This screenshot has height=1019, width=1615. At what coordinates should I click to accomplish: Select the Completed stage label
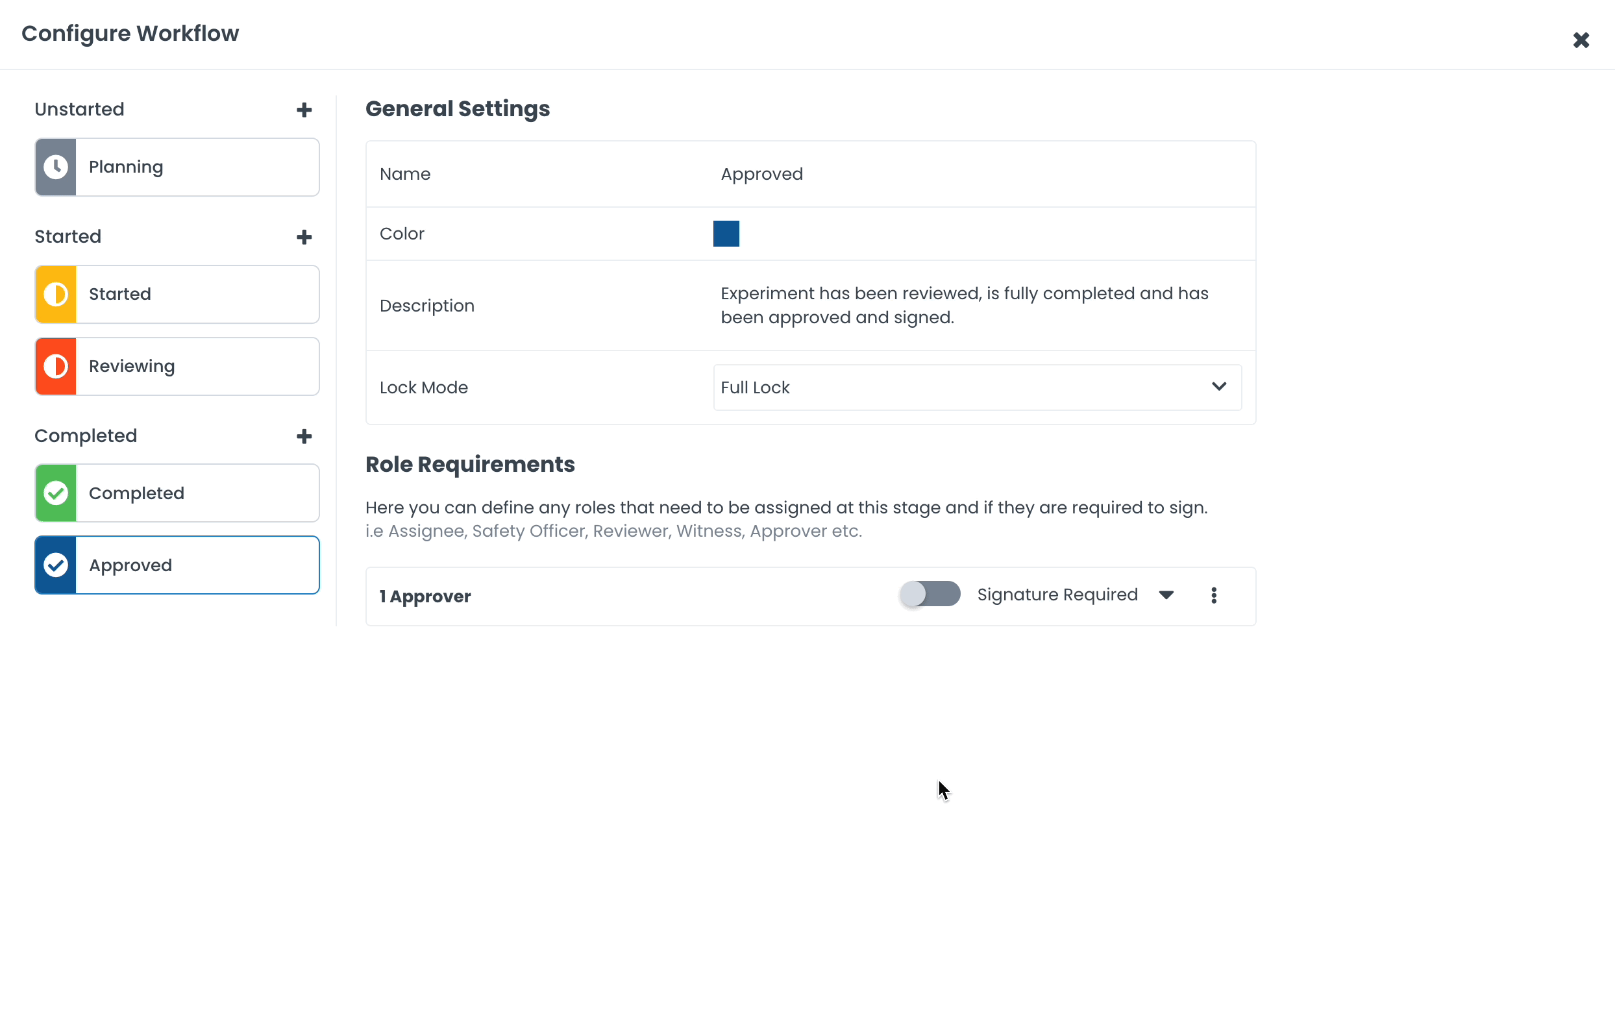pos(137,493)
